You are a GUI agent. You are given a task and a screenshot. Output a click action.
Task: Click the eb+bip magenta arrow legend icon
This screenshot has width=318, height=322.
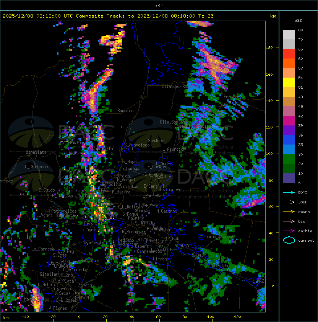[x=289, y=231]
